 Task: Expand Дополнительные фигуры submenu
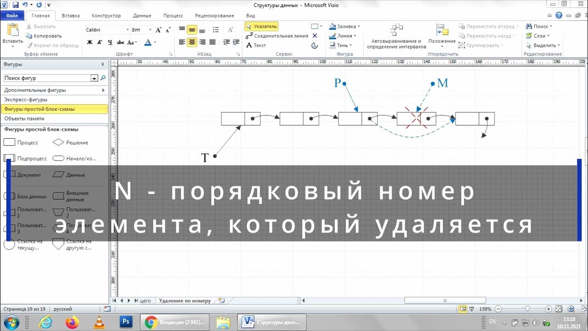[x=54, y=90]
